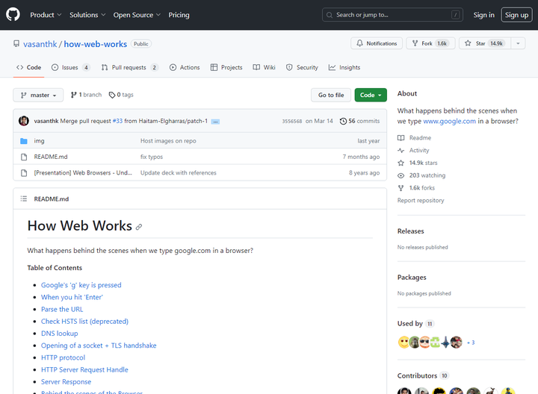Jump to Check HSTS list (deprecated)
Image resolution: width=538 pixels, height=394 pixels.
click(x=84, y=322)
